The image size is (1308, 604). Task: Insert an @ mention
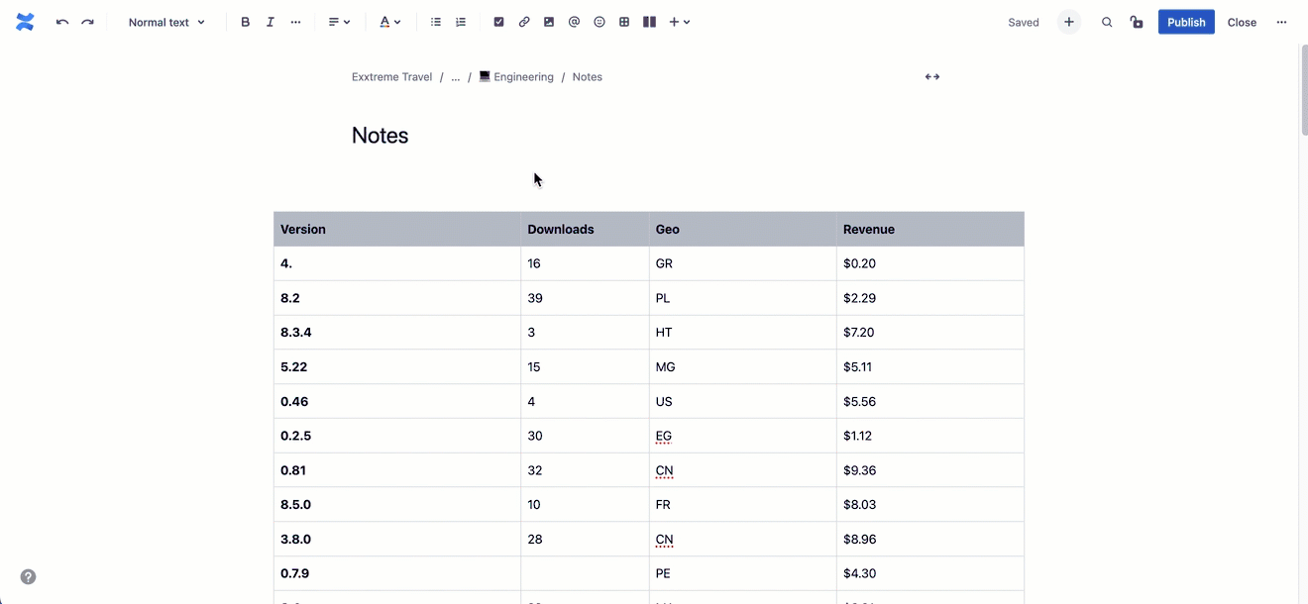coord(574,22)
